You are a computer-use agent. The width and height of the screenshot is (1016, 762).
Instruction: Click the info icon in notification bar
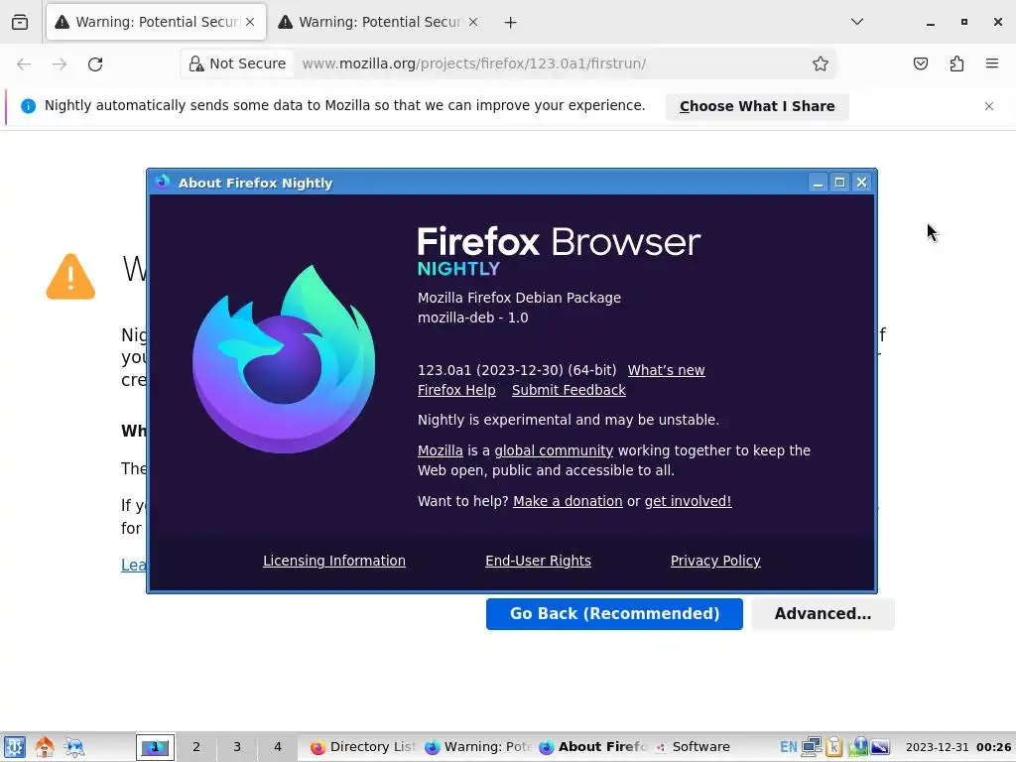tap(28, 105)
